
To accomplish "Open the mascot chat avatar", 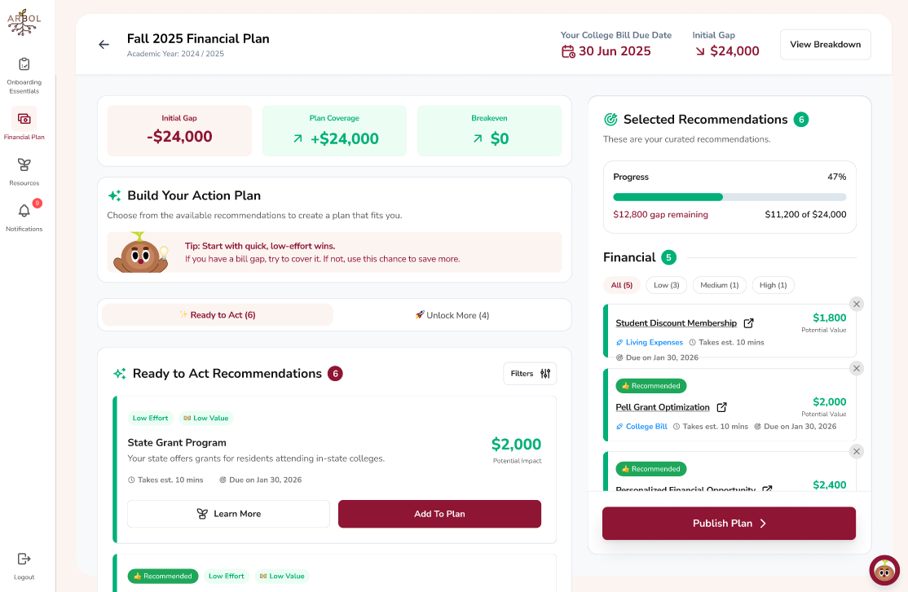I will (884, 570).
